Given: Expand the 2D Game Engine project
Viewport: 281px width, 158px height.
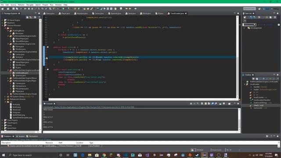Looking at the screenshot, I should click(x=2, y=20).
